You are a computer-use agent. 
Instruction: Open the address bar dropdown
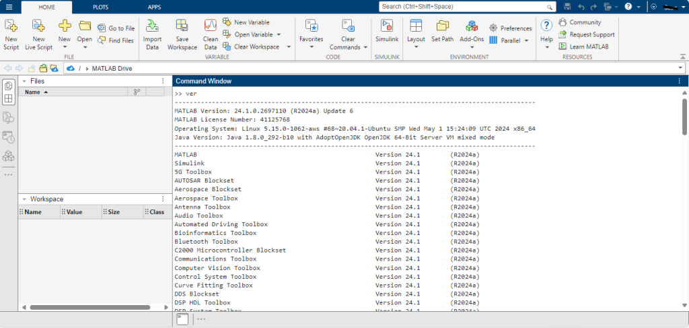point(681,68)
